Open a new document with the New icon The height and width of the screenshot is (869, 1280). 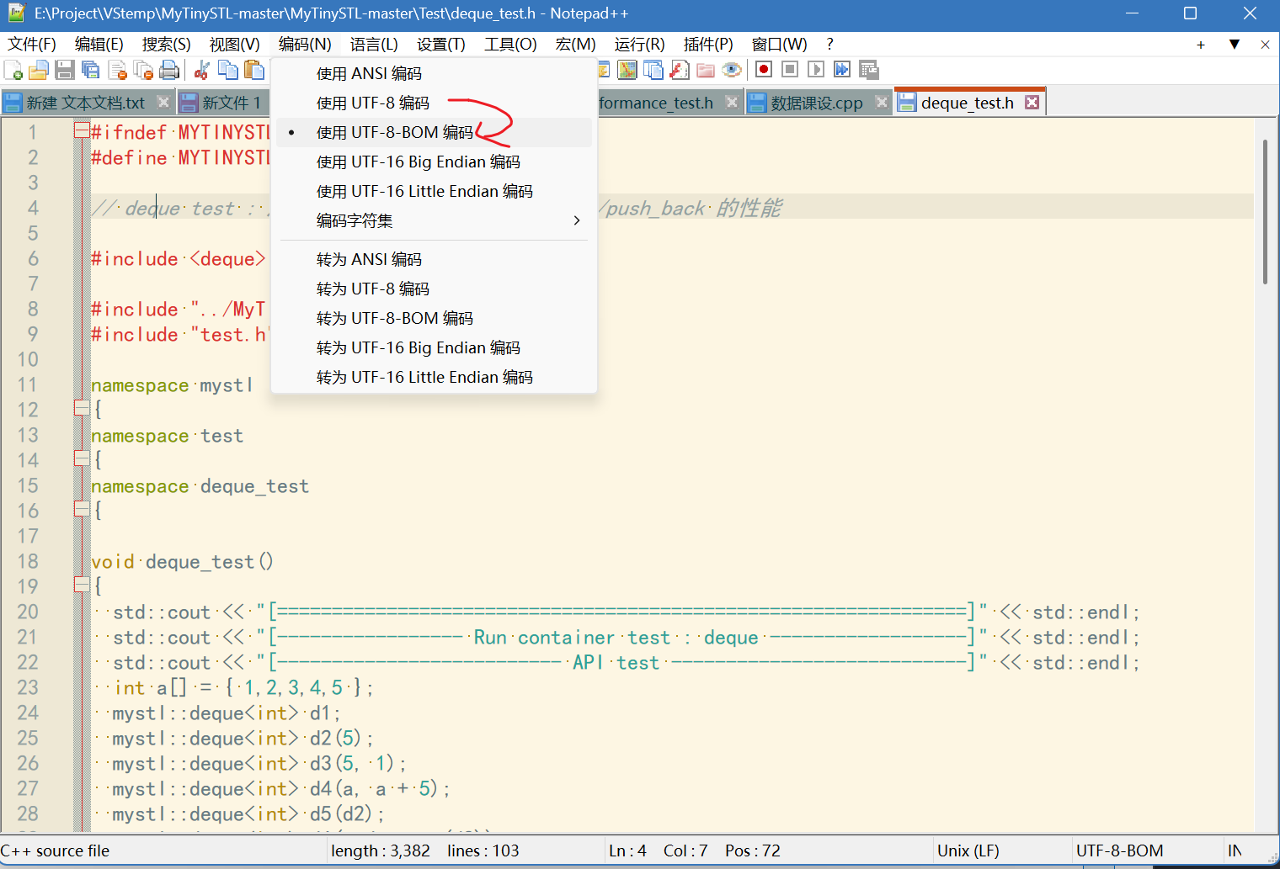(x=13, y=70)
